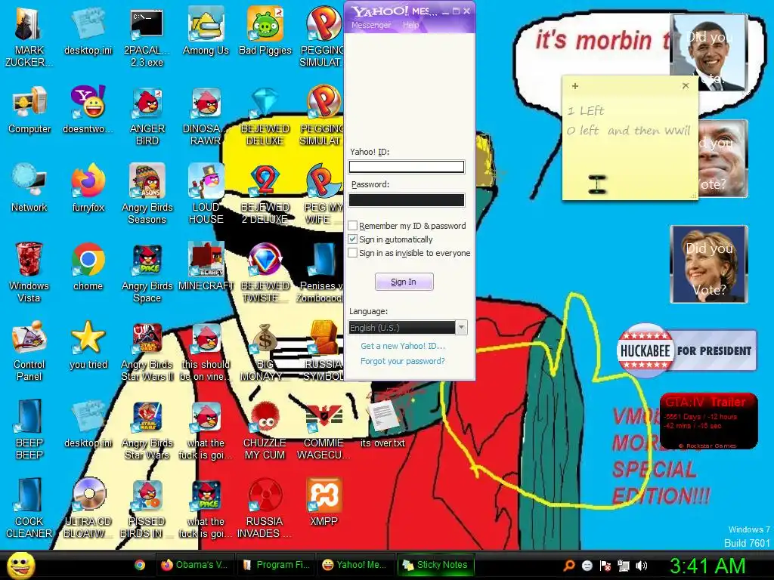Click Hillary 'Did you Vote?' gadget

(x=709, y=264)
